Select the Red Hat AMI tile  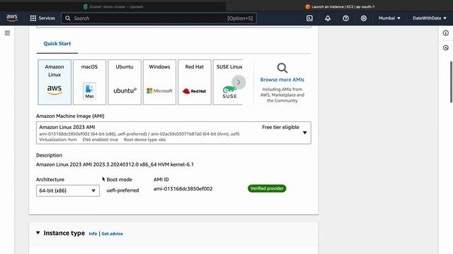tap(195, 82)
